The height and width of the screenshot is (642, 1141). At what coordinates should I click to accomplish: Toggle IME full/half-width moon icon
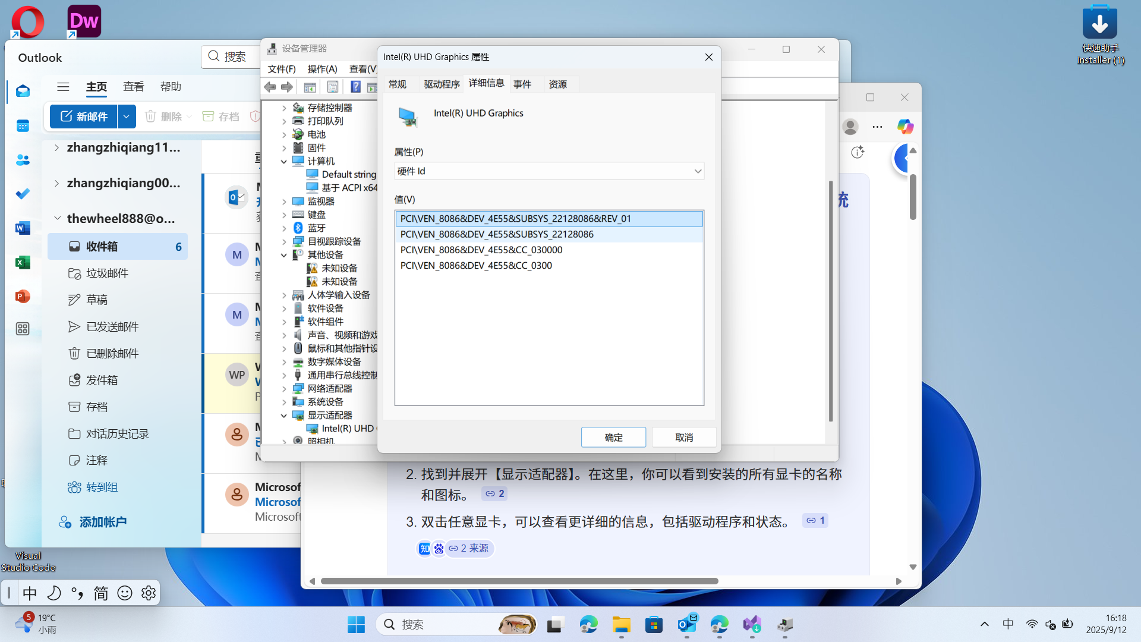click(53, 593)
